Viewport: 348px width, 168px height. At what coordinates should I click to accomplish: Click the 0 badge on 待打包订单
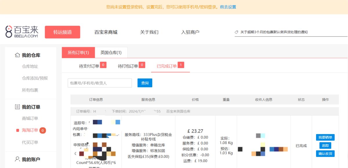point(142,65)
